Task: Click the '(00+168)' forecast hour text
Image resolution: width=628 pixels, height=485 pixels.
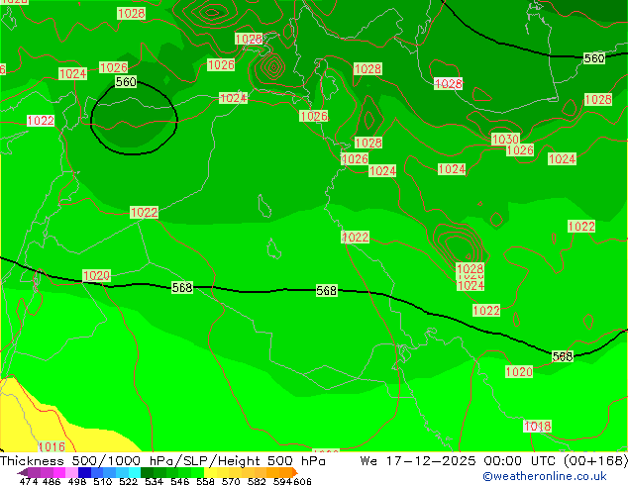Action: [x=595, y=461]
